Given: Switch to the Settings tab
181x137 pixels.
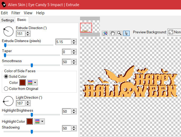Looking at the screenshot, I should tap(8, 20).
